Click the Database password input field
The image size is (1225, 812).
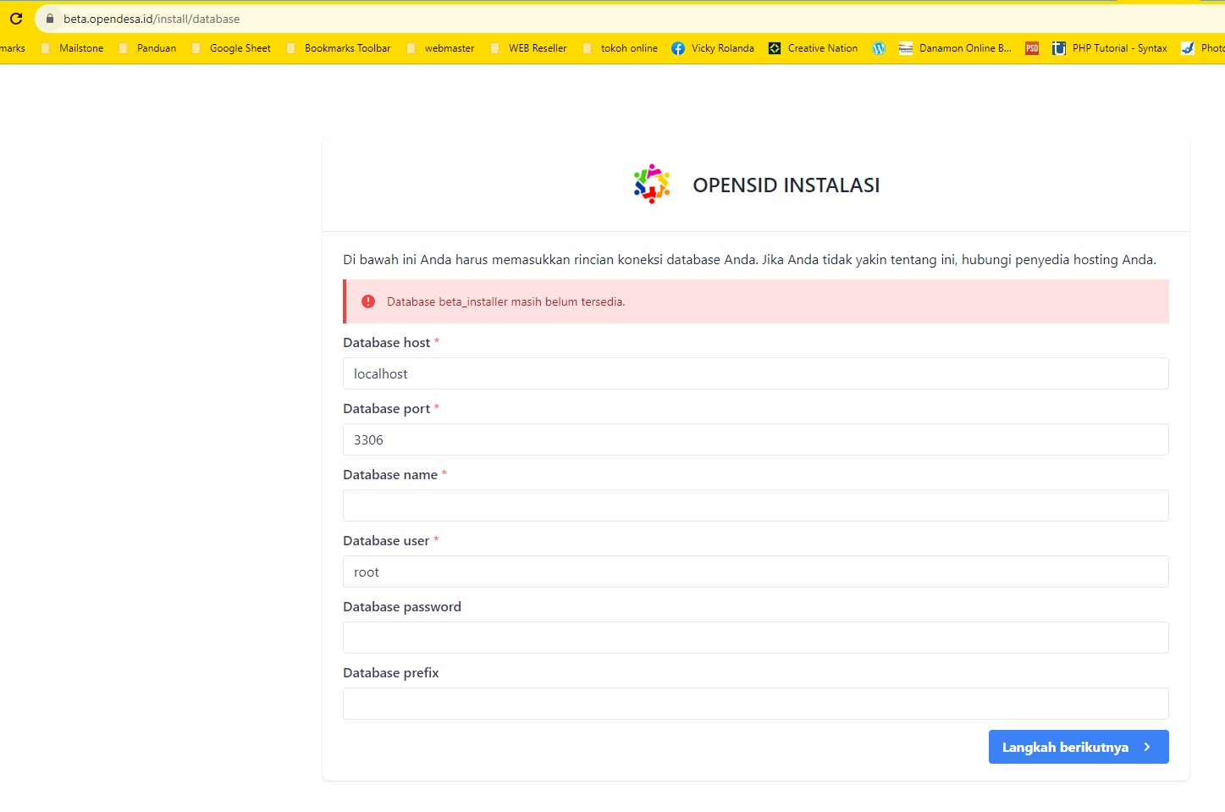pos(755,638)
